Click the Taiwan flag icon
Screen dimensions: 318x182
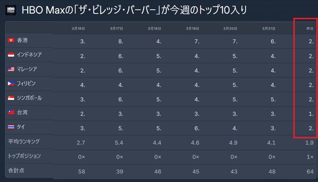coord(11,113)
